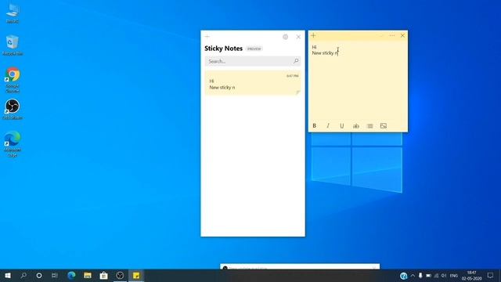Select OBS Studio desktop shortcut

pos(13,110)
